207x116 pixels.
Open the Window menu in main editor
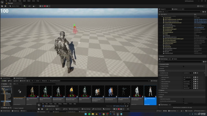pos(15,1)
